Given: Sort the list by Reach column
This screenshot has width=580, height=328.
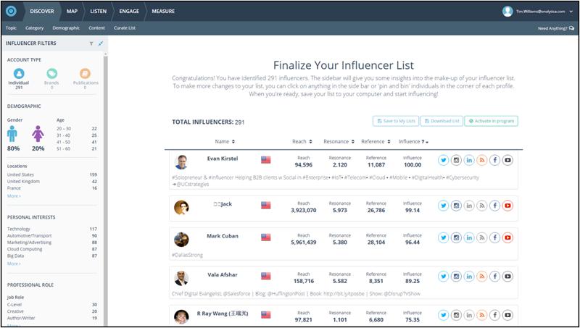Looking at the screenshot, I should pos(302,141).
